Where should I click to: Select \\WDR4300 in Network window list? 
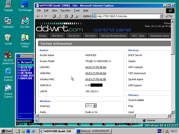[x=25, y=78]
